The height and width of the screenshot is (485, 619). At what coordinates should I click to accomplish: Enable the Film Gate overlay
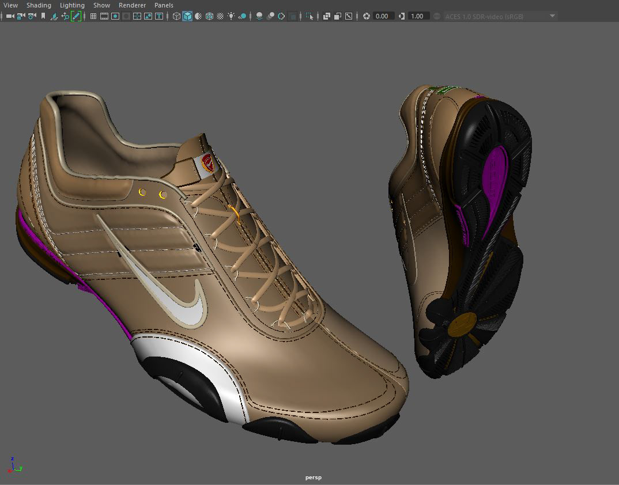(104, 16)
